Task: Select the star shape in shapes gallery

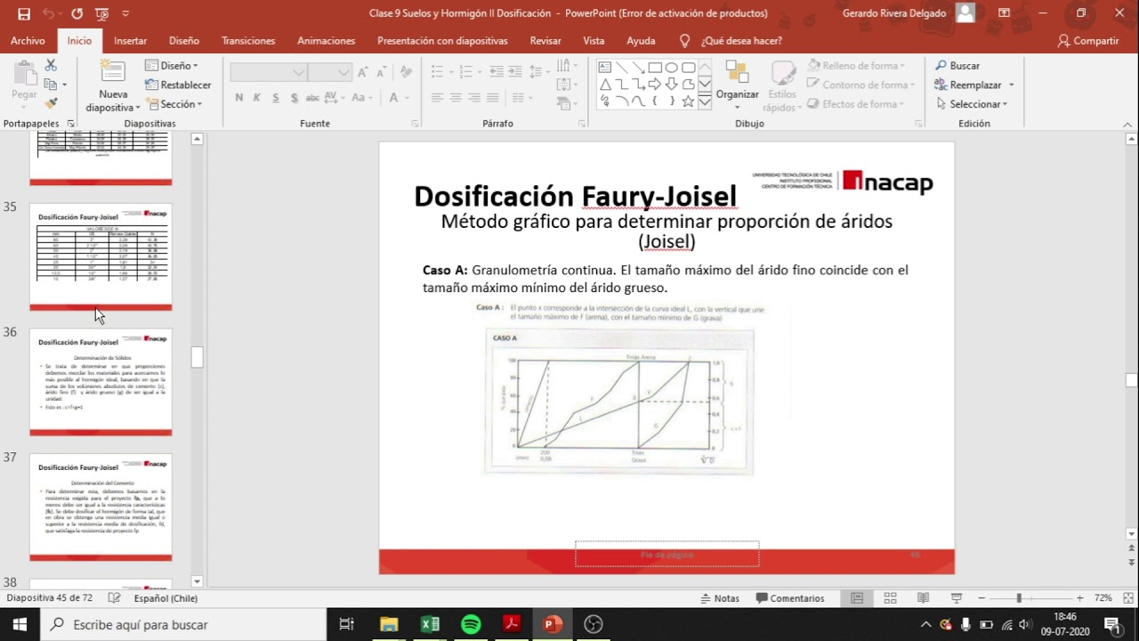Action: click(x=688, y=101)
